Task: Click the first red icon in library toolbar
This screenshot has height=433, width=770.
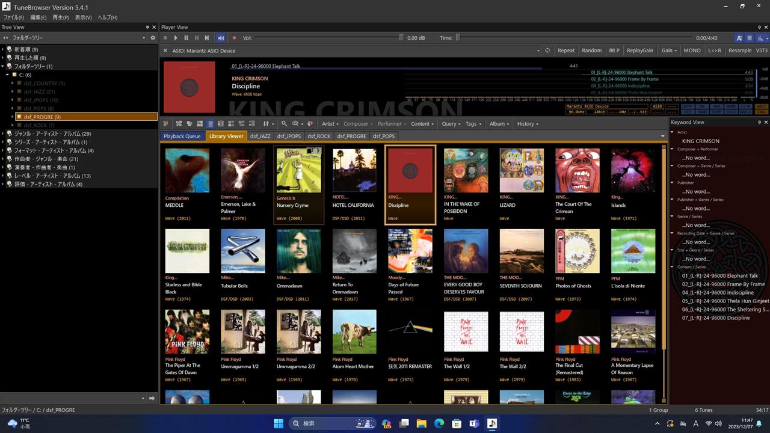Action: click(167, 124)
